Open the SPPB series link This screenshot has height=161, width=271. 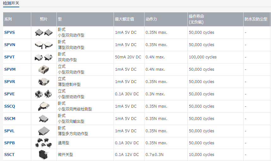pyautogui.click(x=9, y=143)
